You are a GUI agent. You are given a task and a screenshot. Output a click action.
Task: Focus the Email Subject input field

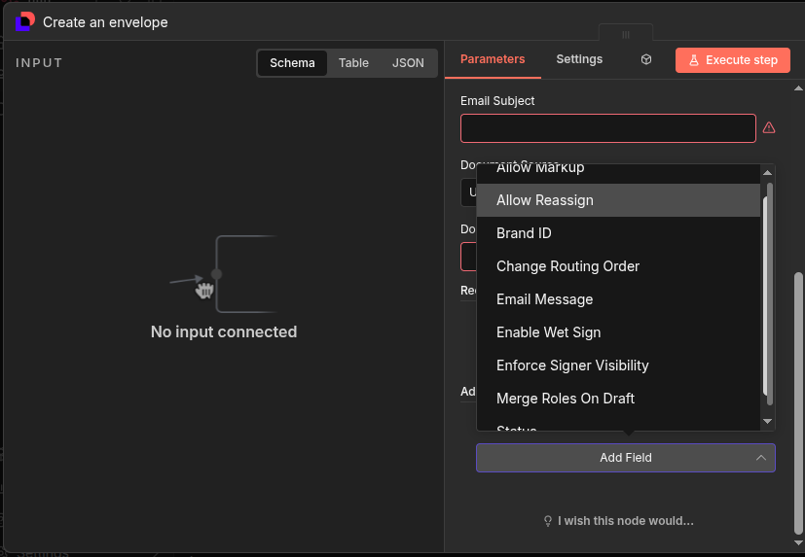(607, 128)
